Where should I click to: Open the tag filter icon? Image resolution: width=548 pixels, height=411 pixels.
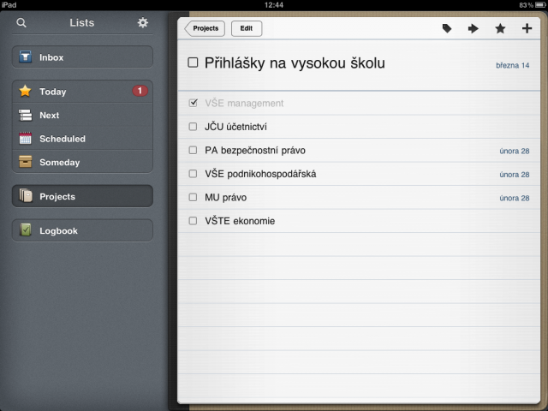(447, 28)
